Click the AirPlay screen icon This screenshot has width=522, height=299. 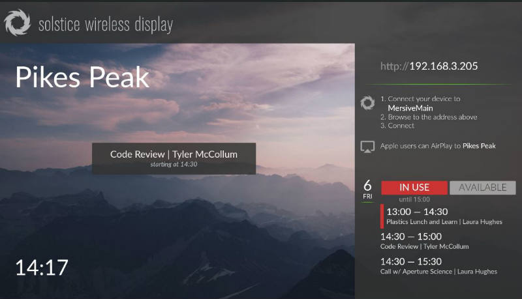pyautogui.click(x=367, y=147)
